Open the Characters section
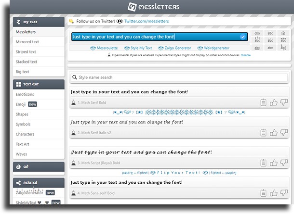Screen dimensions: 294x214 pyautogui.click(x=39, y=134)
